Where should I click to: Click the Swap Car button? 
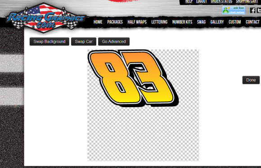click(x=84, y=41)
